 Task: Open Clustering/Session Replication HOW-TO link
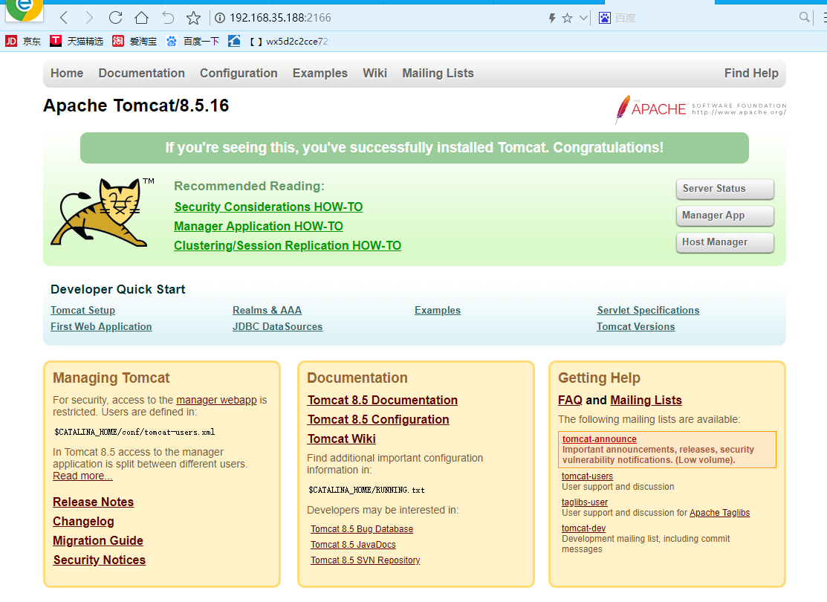pos(288,246)
